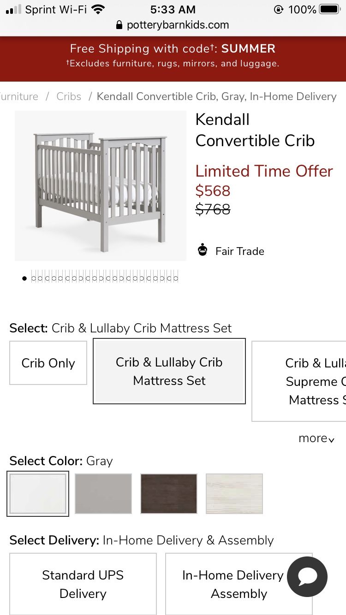Select the Crib Only option
This screenshot has height=615, width=346.
pyautogui.click(x=48, y=363)
